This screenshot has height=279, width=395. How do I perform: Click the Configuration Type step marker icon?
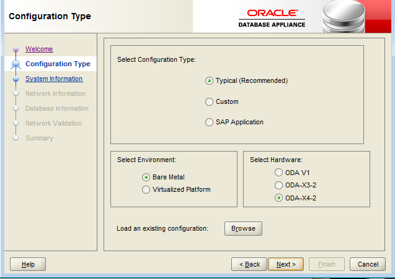point(16,64)
